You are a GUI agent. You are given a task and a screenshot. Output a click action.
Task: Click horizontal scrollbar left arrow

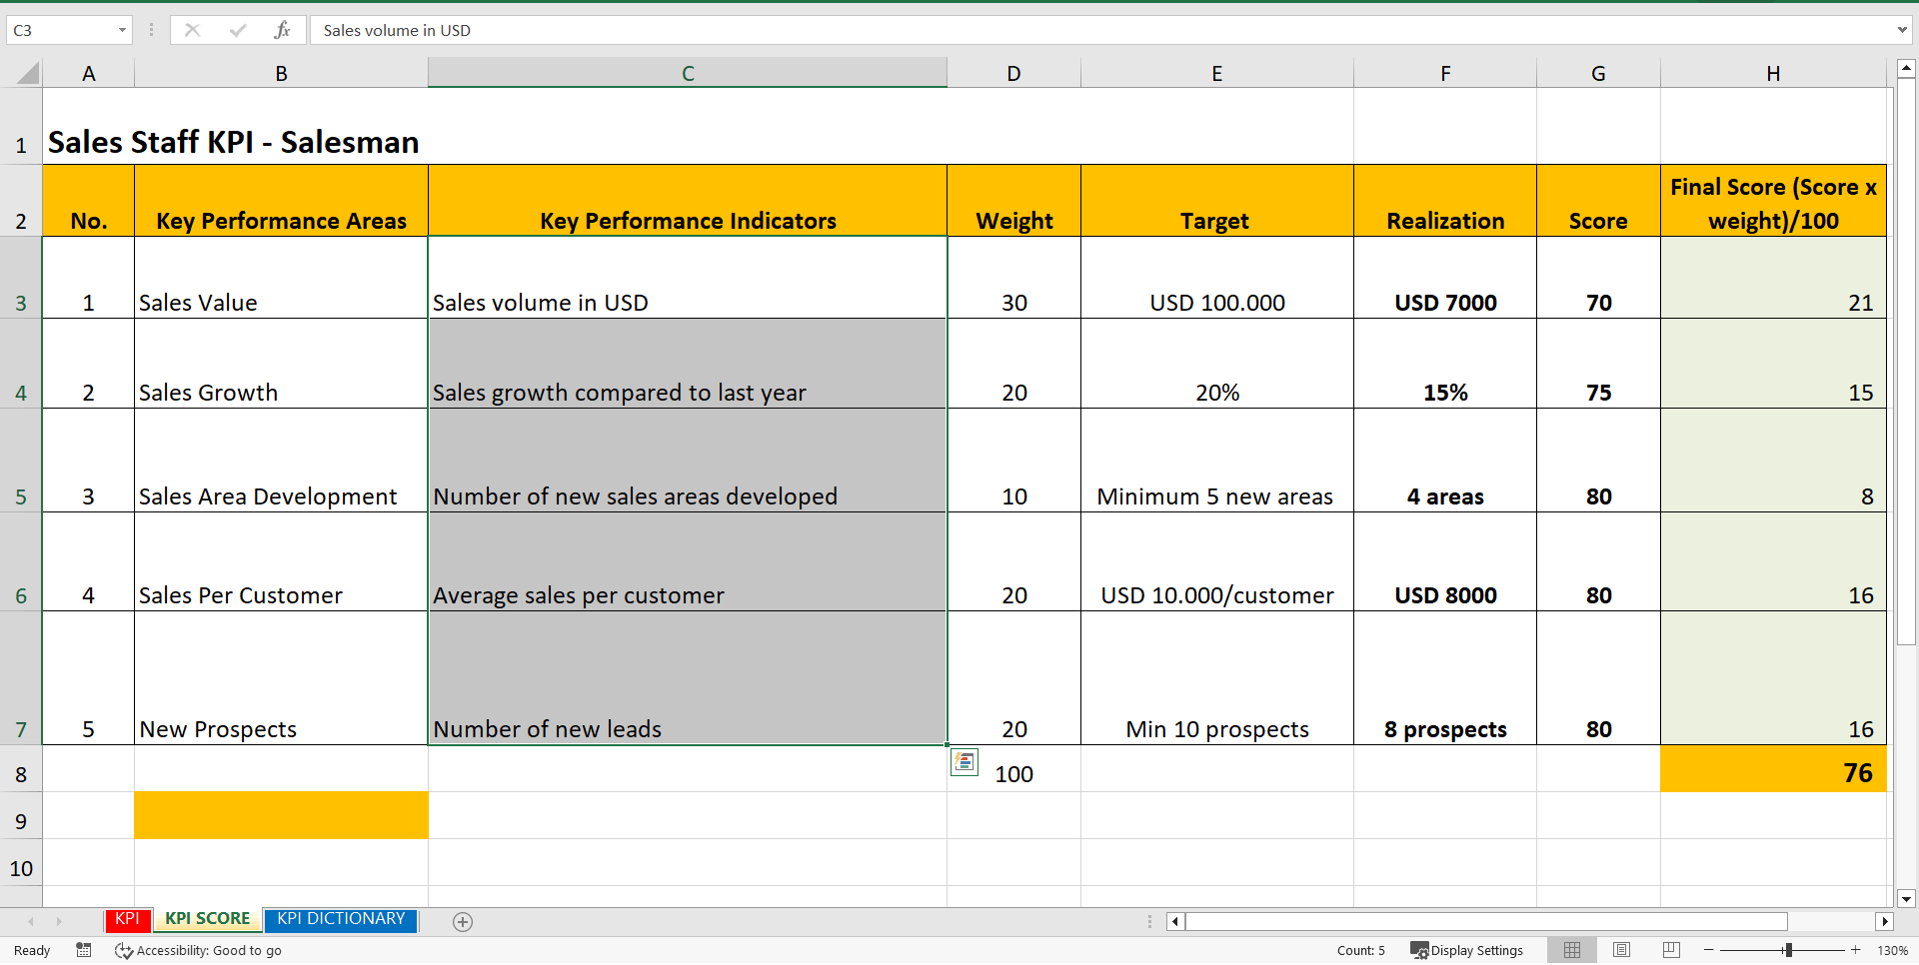click(1175, 922)
